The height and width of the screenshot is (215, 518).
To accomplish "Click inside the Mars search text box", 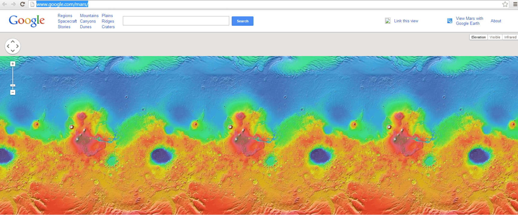I will (176, 21).
